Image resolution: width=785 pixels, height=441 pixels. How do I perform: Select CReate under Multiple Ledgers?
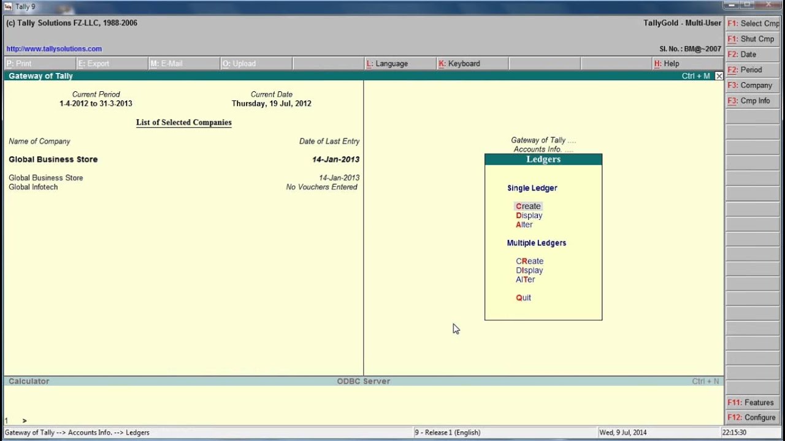click(529, 261)
